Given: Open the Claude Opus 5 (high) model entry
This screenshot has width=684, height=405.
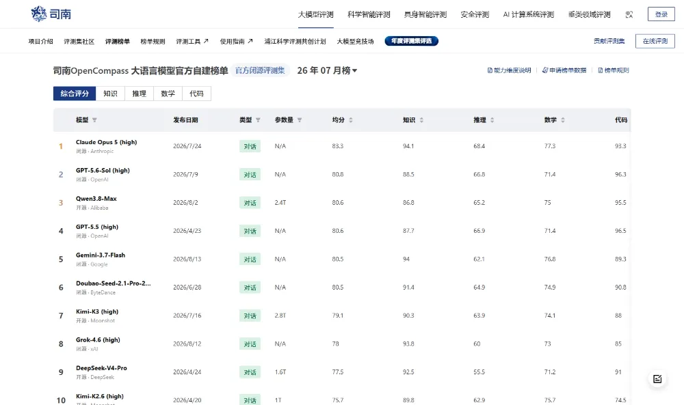Looking at the screenshot, I should pos(107,142).
